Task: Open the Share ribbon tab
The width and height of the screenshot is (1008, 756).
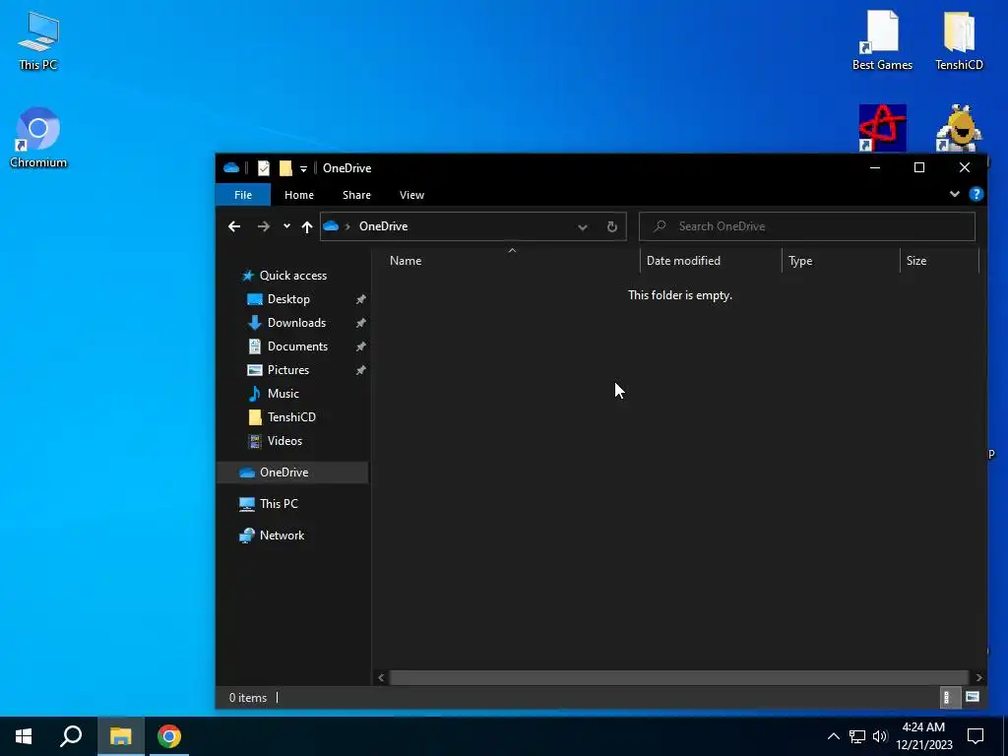Action: [x=356, y=195]
